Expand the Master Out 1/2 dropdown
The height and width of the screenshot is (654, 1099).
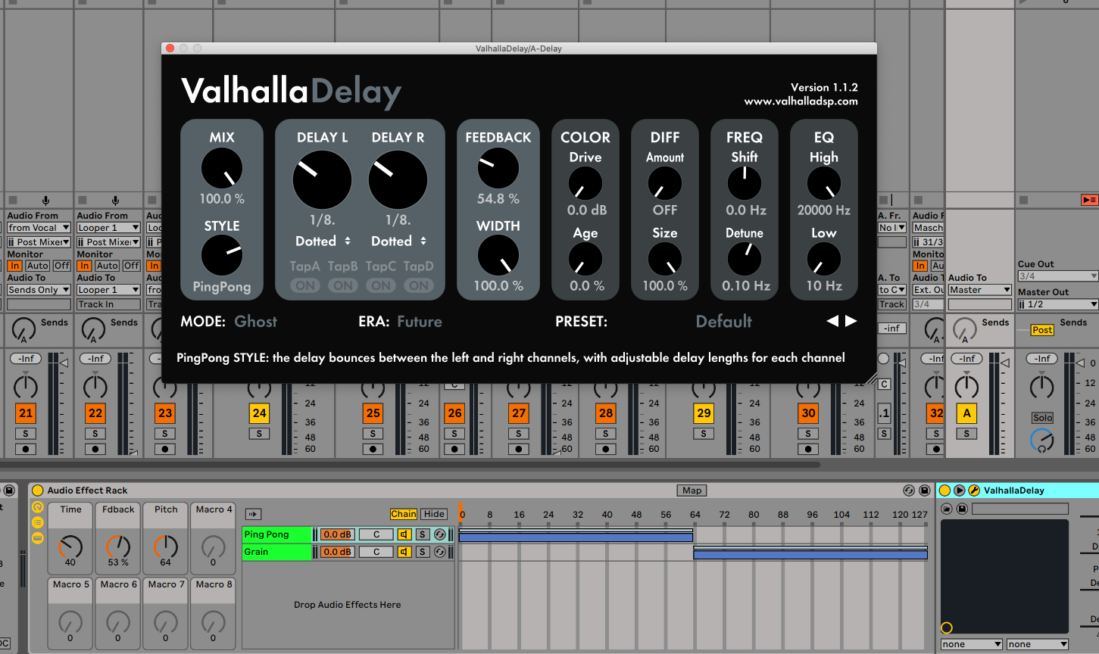[x=1057, y=304]
